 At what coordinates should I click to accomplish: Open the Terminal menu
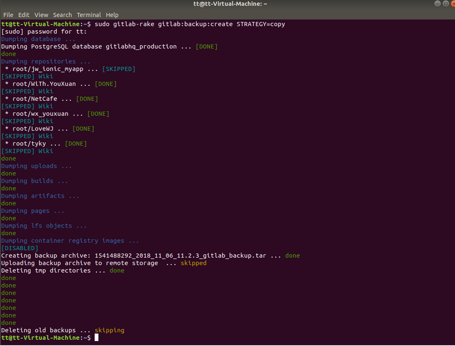pos(89,15)
